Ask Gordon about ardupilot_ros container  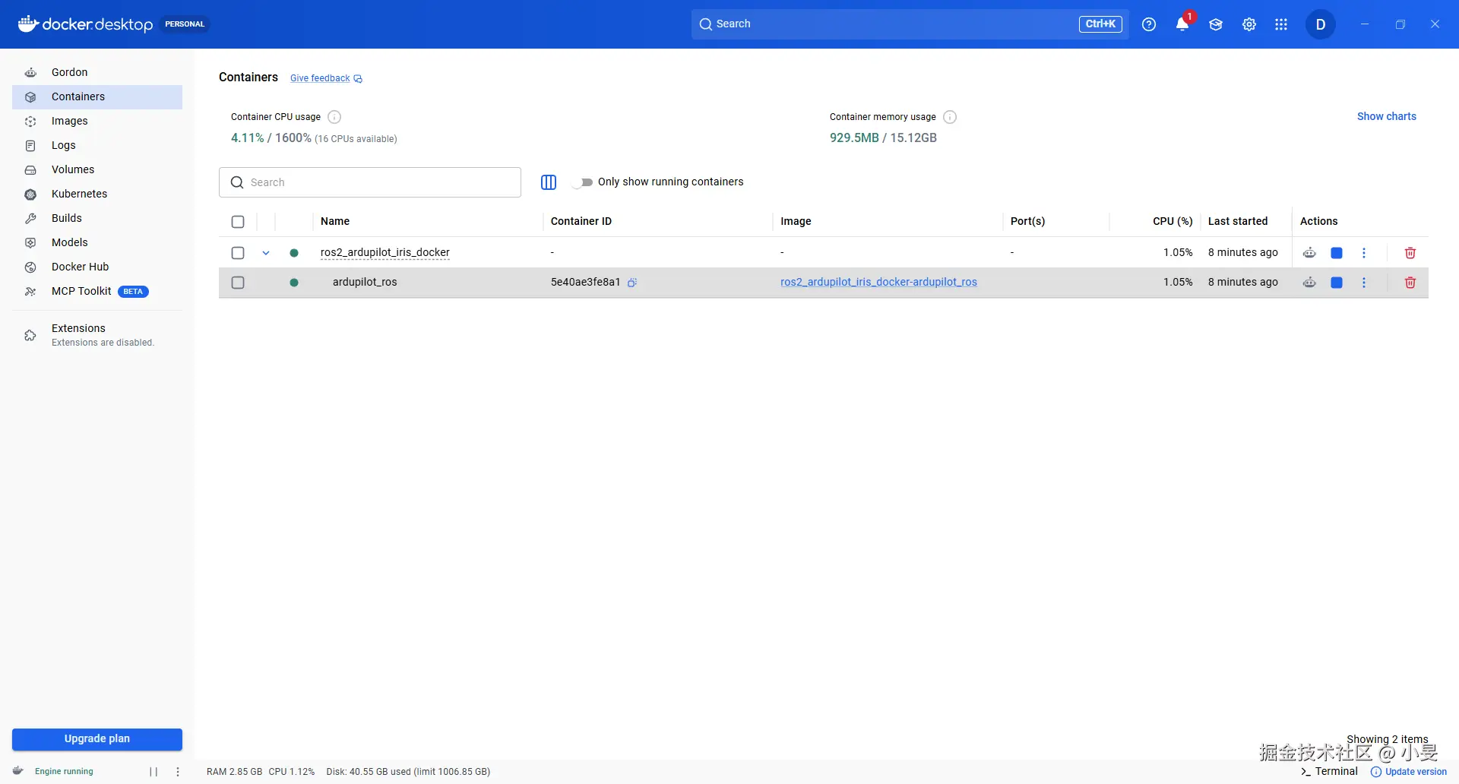click(x=1309, y=283)
